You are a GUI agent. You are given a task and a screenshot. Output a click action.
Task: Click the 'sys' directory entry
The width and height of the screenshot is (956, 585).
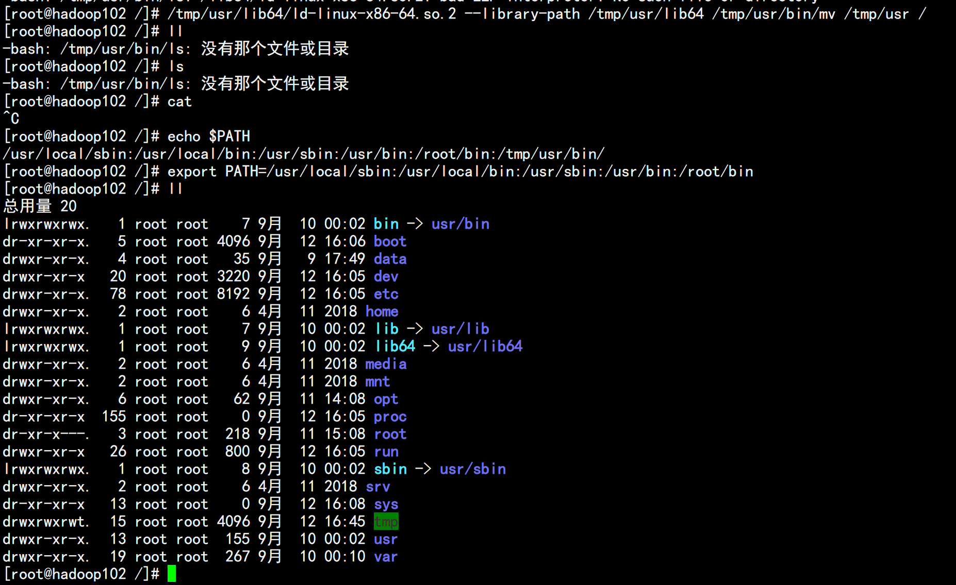(386, 504)
